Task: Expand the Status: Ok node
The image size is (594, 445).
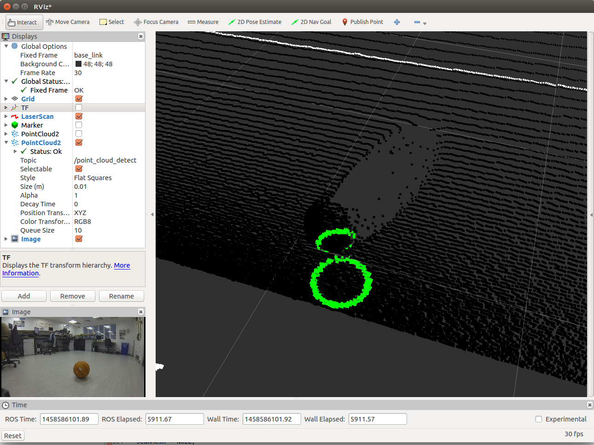Action: [15, 152]
